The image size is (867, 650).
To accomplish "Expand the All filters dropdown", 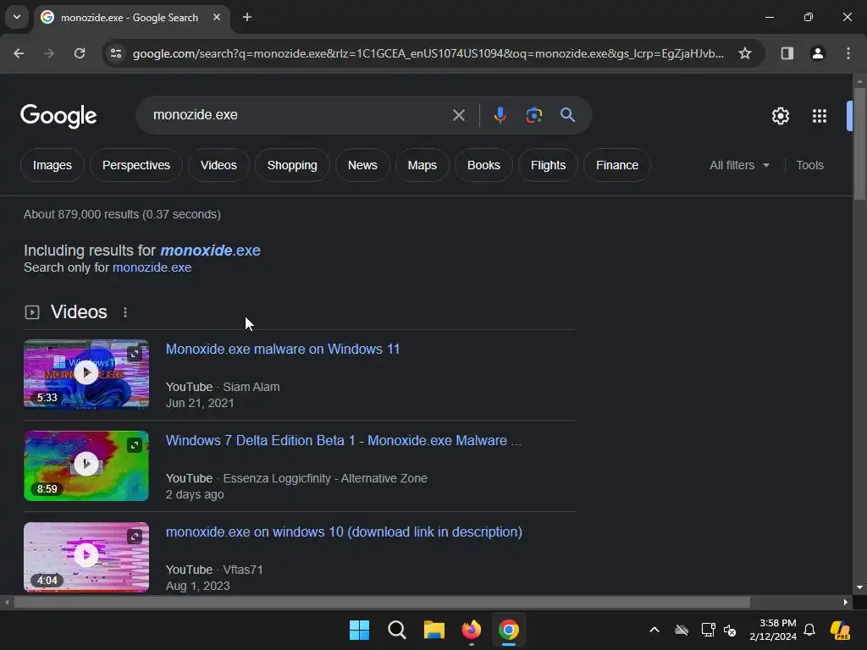I will pos(739,165).
